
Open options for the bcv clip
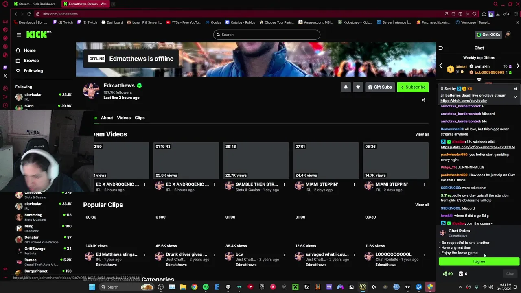[x=284, y=255]
